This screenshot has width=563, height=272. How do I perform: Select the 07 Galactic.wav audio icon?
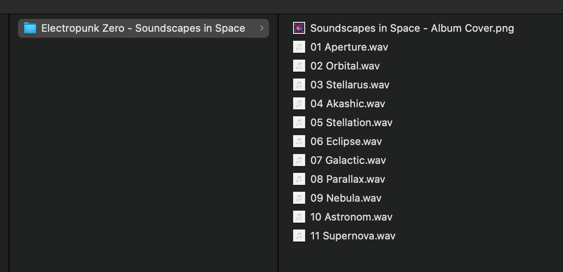click(299, 160)
